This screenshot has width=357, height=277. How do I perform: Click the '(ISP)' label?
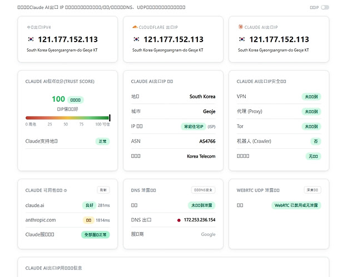tap(211, 127)
